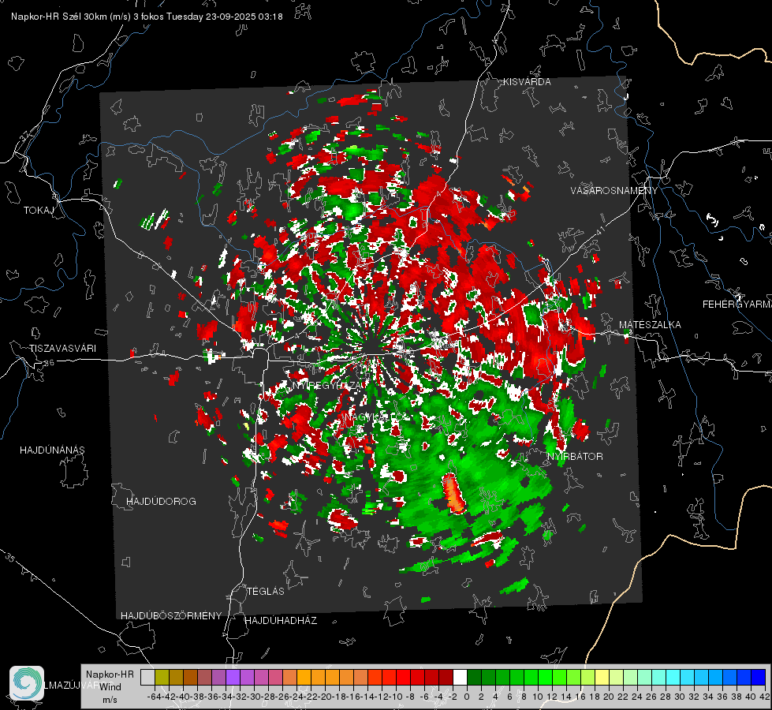The height and width of the screenshot is (710, 772).
Task: Select the white swatch between -2 and 0
Action: [460, 677]
